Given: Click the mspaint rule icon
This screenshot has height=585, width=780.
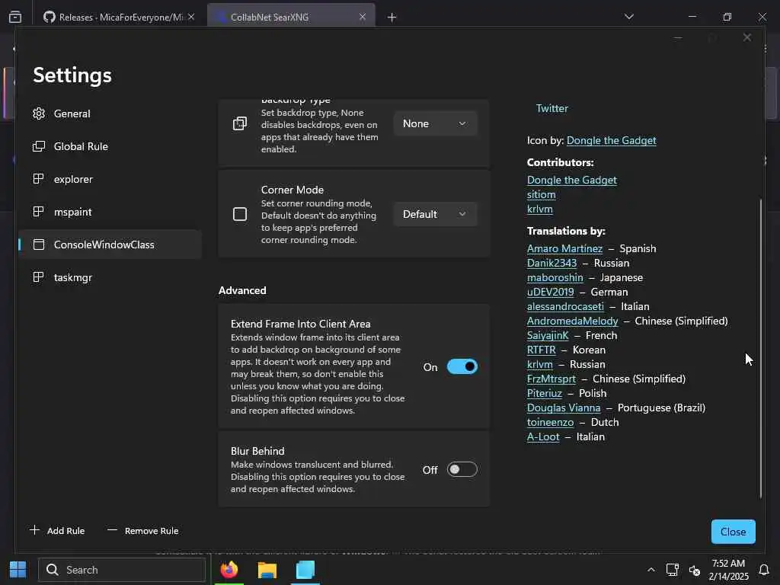Looking at the screenshot, I should 38,212.
